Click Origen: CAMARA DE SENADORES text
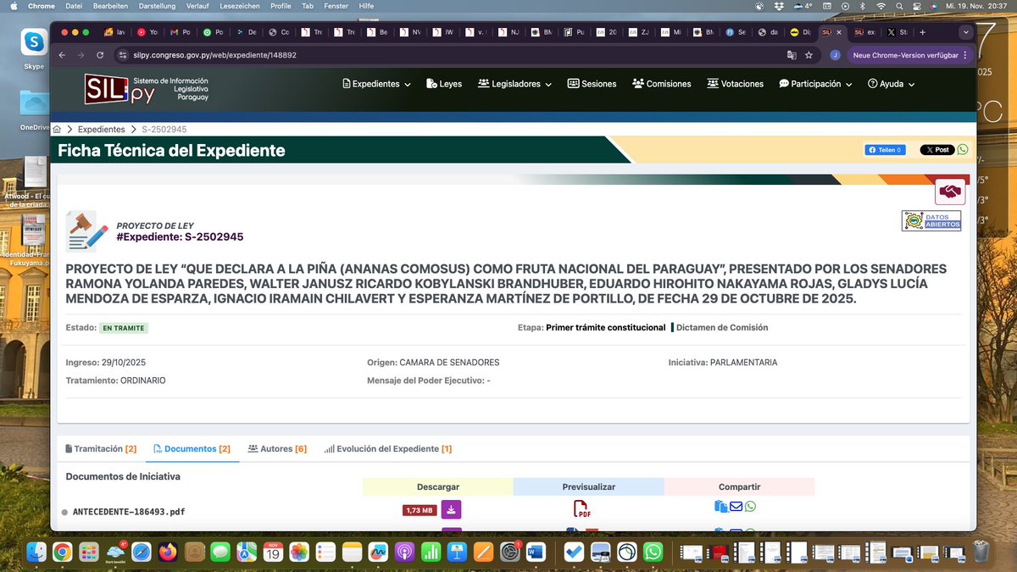This screenshot has width=1017, height=572. 433,363
